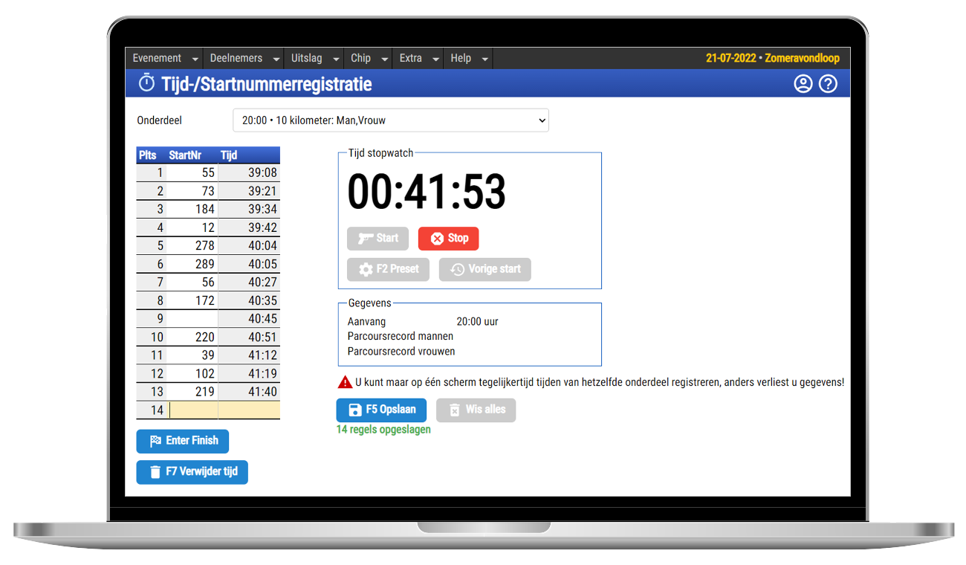
Task: Click the StartNr input field in row 14
Action: pos(193,410)
